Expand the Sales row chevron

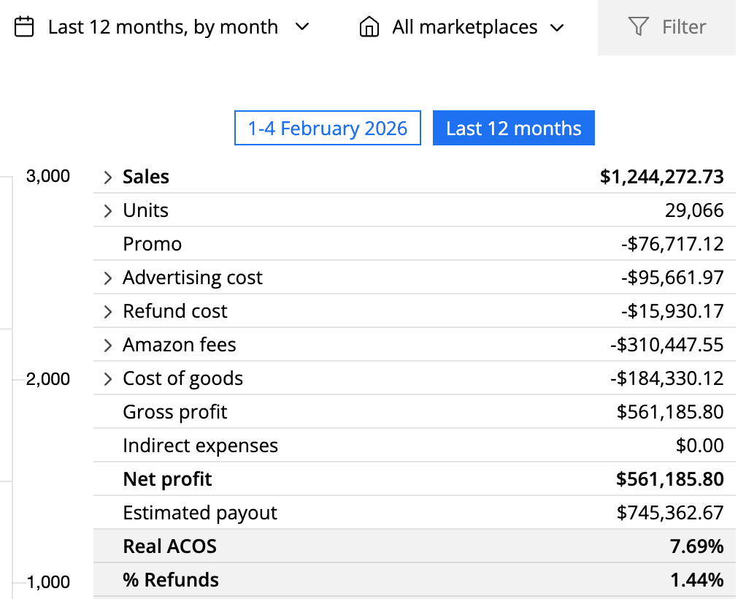tap(108, 178)
